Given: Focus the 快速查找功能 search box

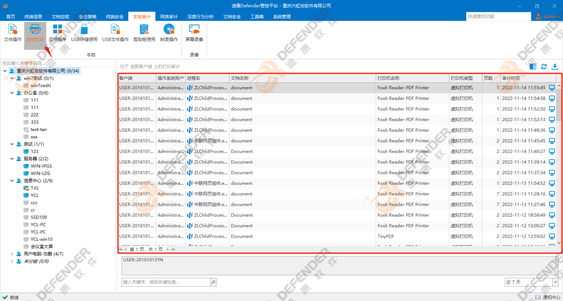Looking at the screenshot, I should (x=498, y=16).
